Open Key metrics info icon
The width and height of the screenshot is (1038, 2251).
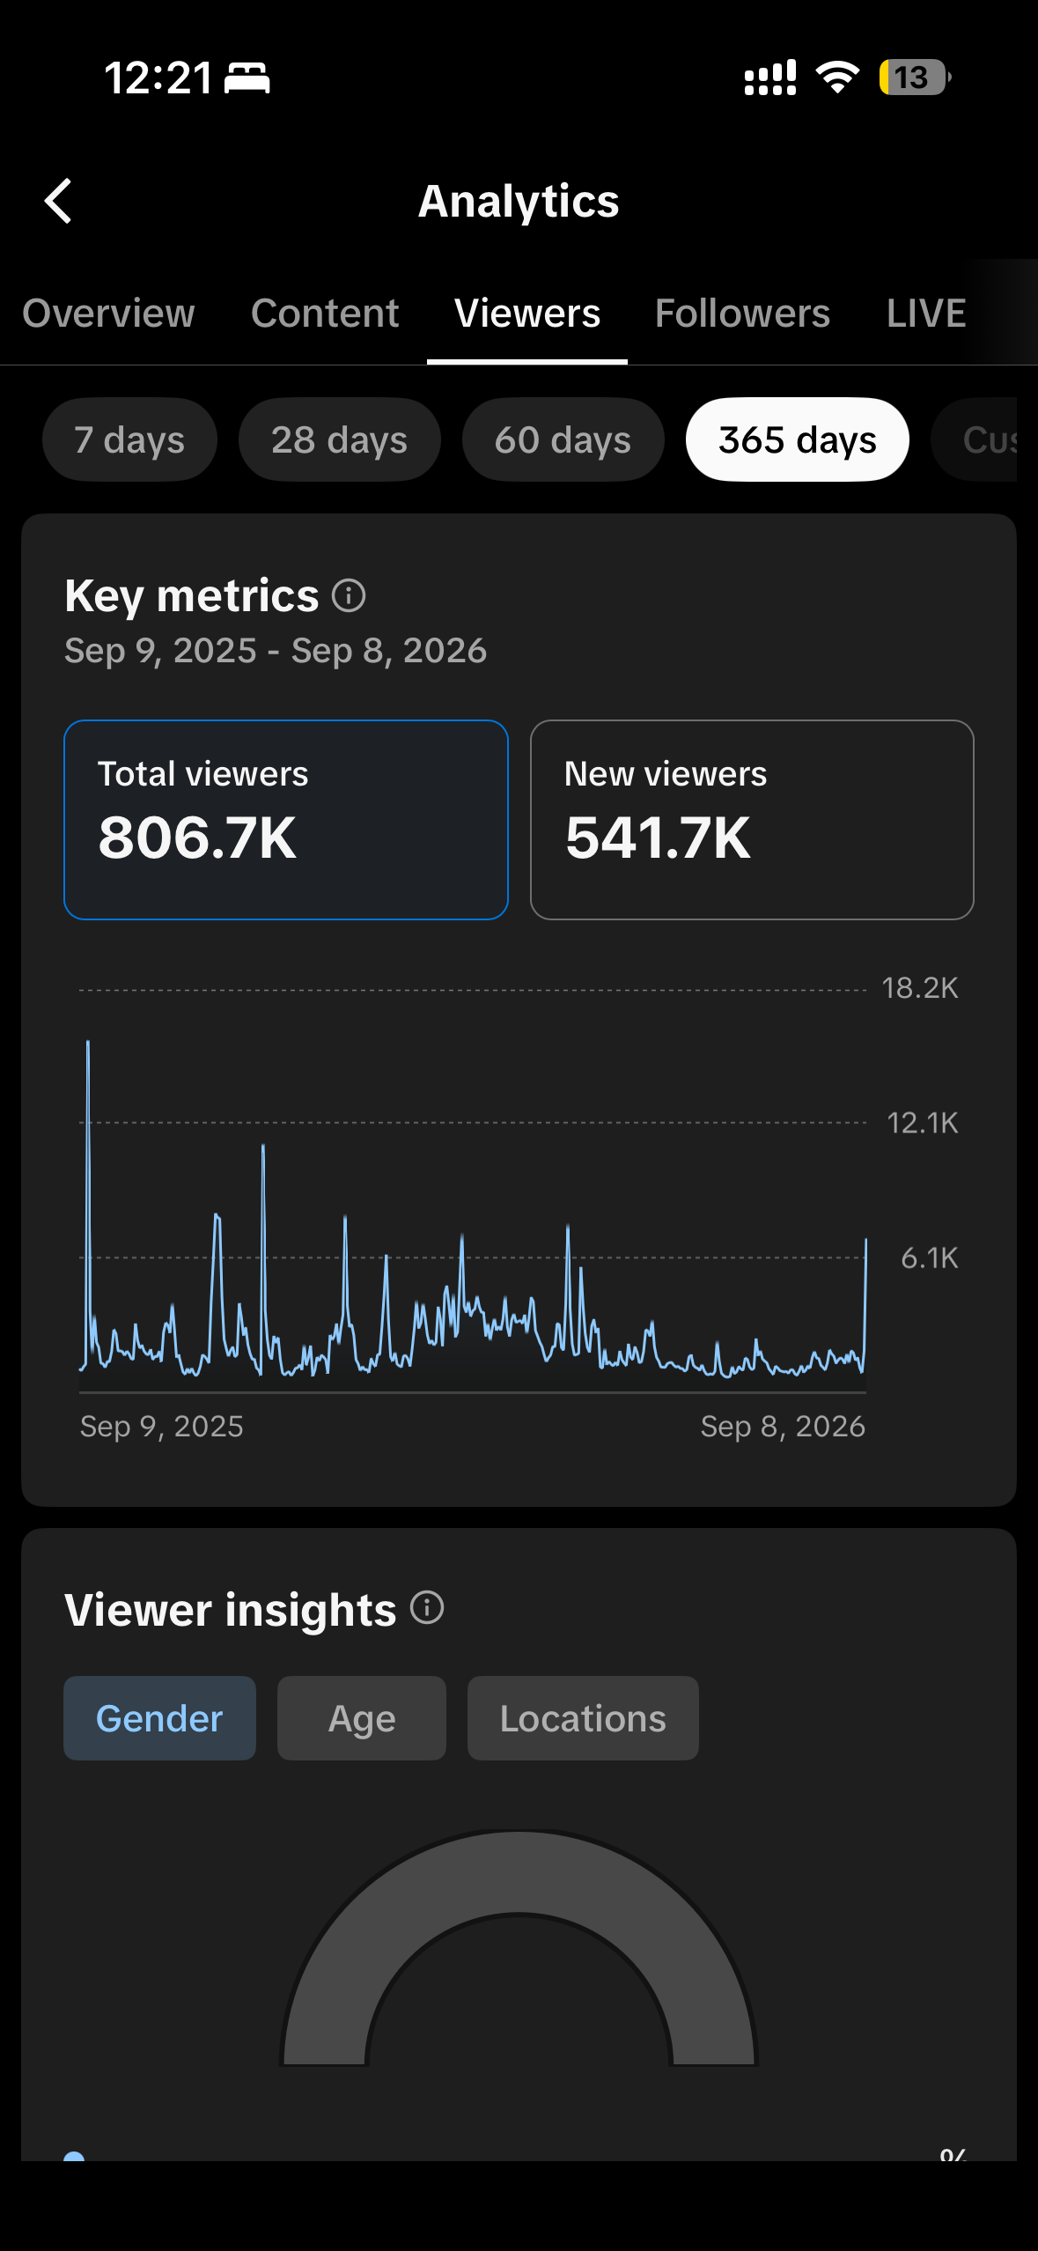tap(349, 596)
